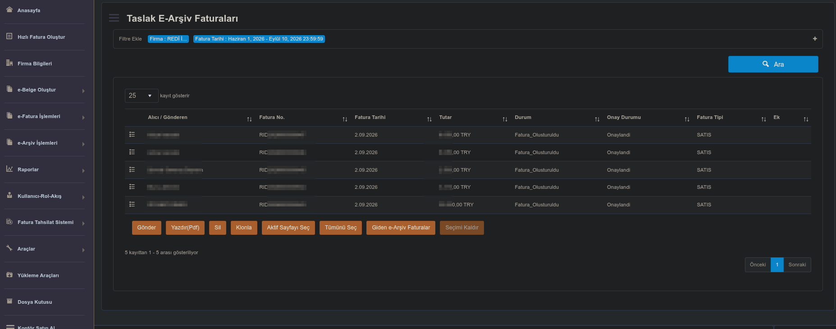Go to Sonraki page
The height and width of the screenshot is (329, 836).
(x=797, y=265)
